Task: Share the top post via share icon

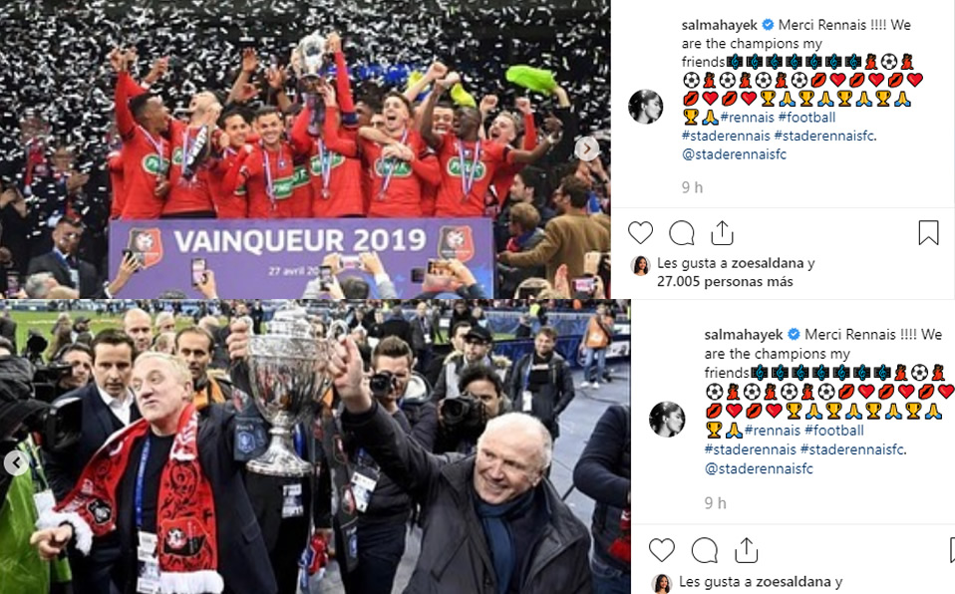Action: (723, 233)
